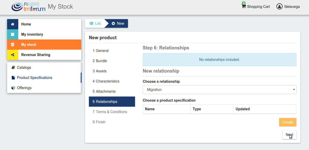The width and height of the screenshot is (309, 150).
Task: Open the Migration relationship dropdown
Action: 219,90
